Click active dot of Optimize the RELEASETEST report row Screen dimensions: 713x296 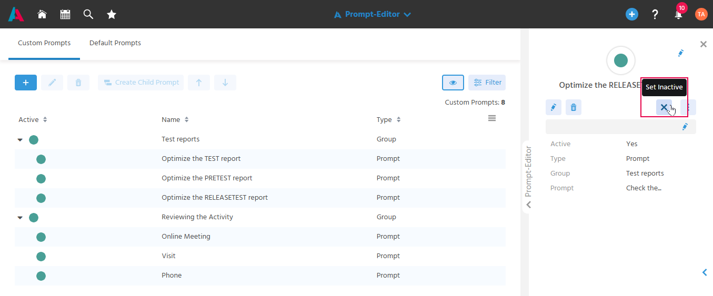(x=41, y=198)
